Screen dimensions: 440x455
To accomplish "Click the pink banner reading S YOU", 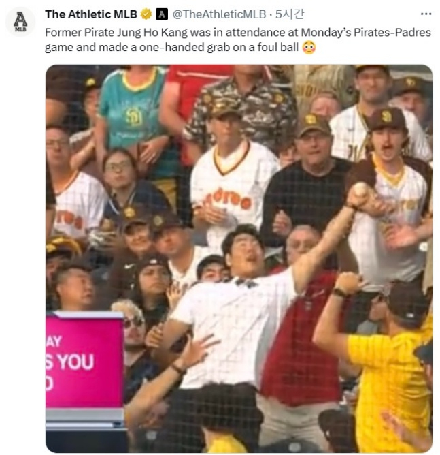I will 84,359.
